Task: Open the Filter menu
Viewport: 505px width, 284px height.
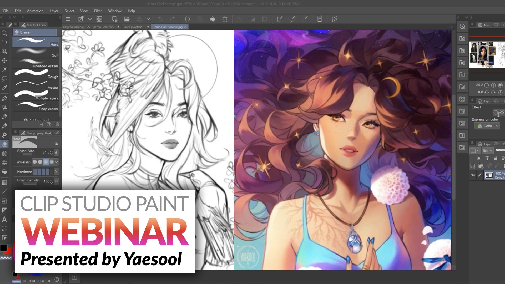Action: pyautogui.click(x=98, y=11)
